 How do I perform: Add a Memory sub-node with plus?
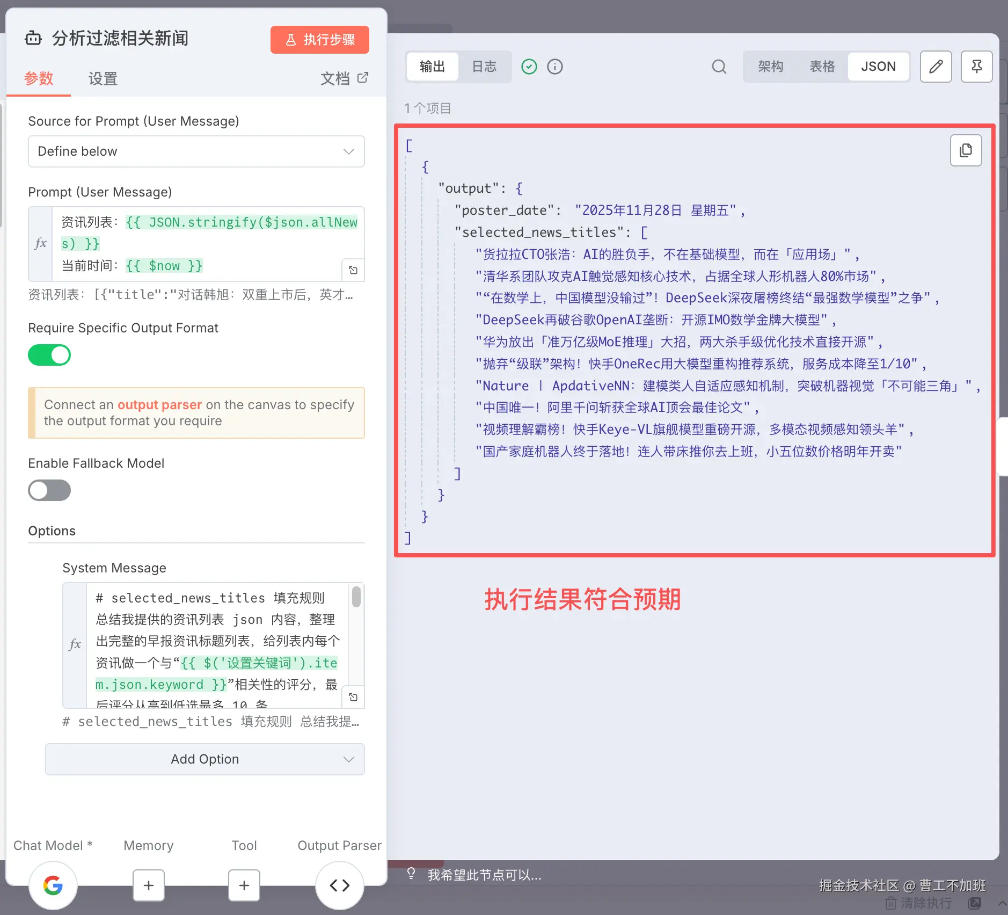[x=149, y=885]
